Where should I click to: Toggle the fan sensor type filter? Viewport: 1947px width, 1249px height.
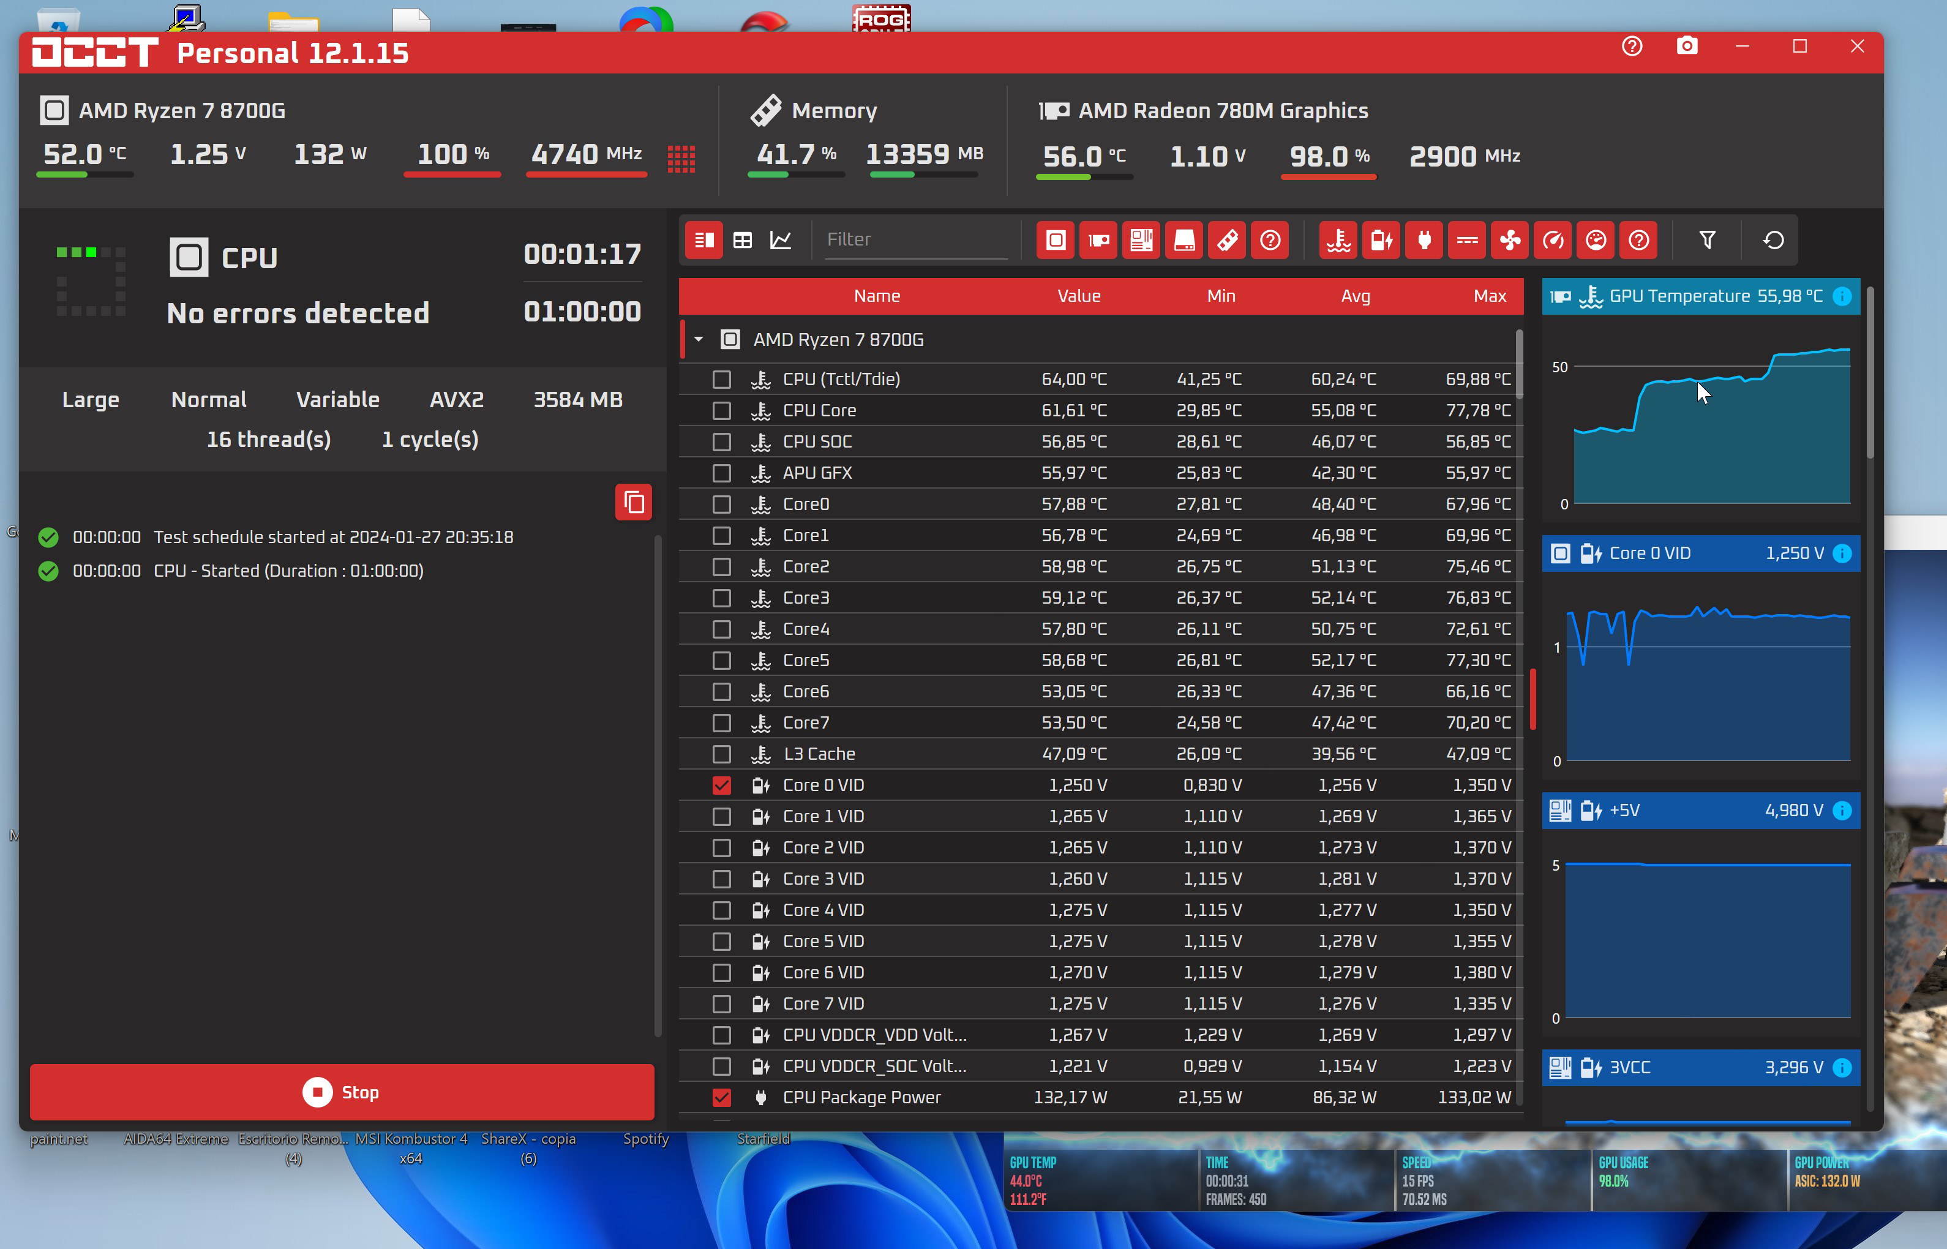[1510, 240]
